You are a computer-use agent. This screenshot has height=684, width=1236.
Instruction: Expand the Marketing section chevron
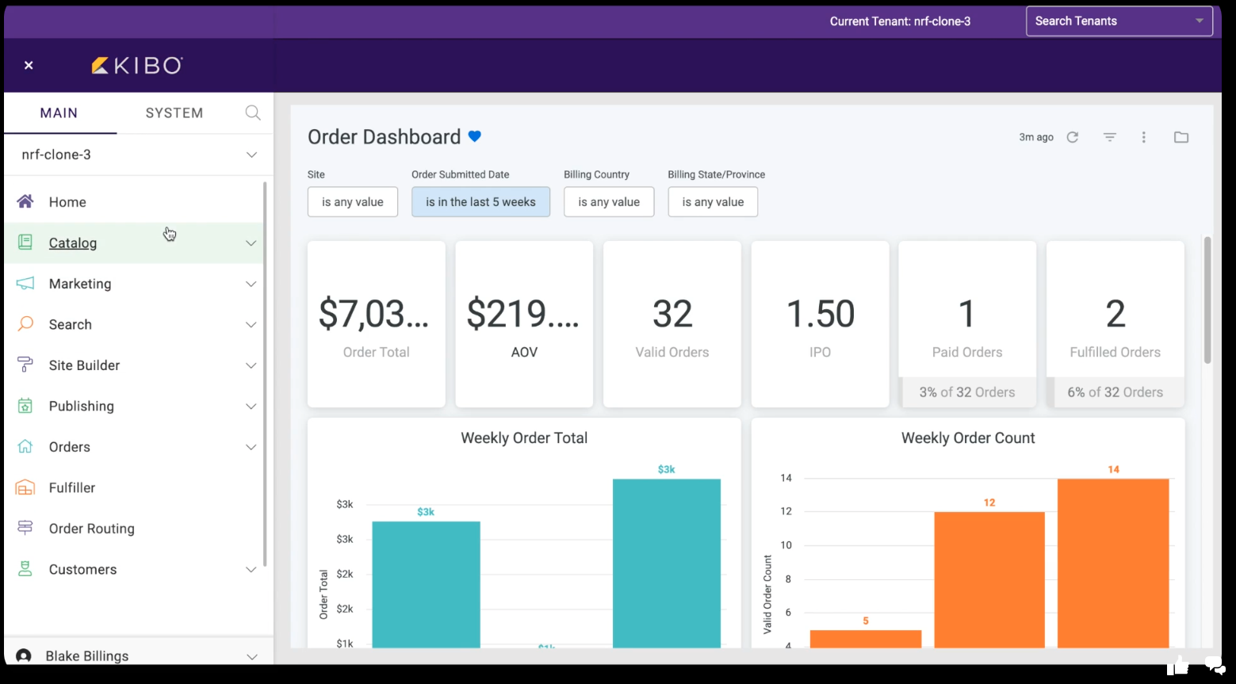(251, 284)
